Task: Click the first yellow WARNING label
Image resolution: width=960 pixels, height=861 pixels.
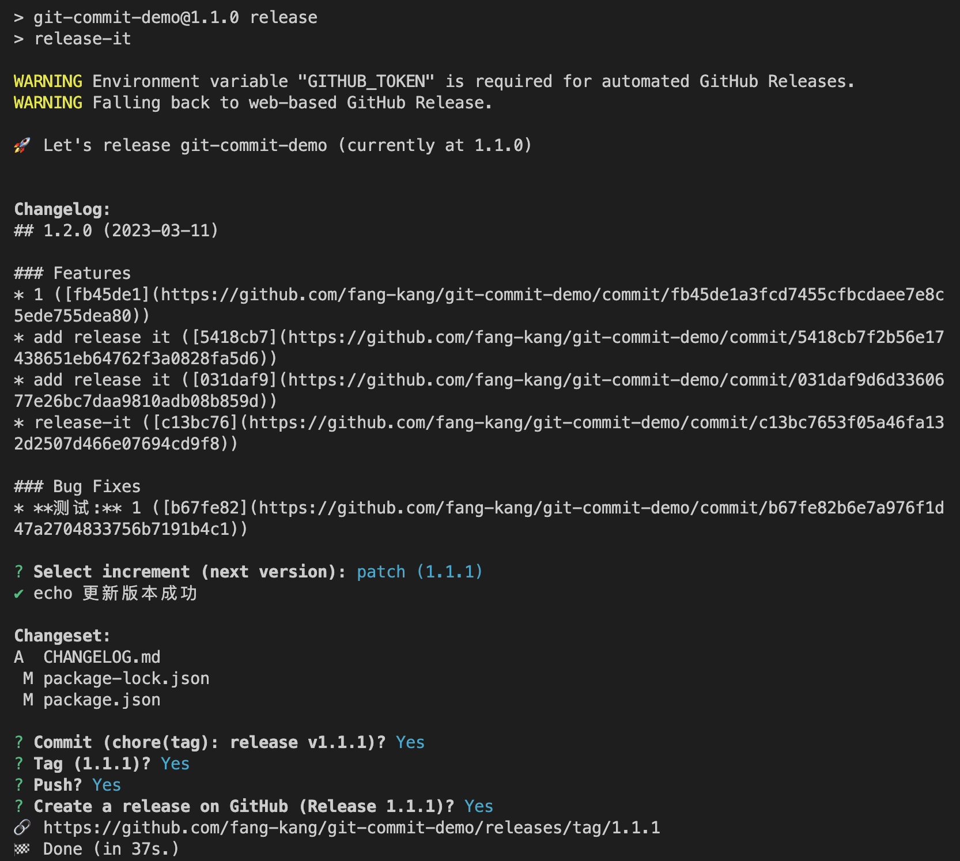Action: [x=48, y=81]
